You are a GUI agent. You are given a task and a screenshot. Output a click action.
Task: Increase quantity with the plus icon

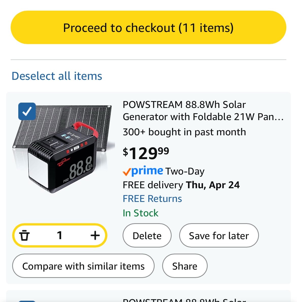point(95,235)
